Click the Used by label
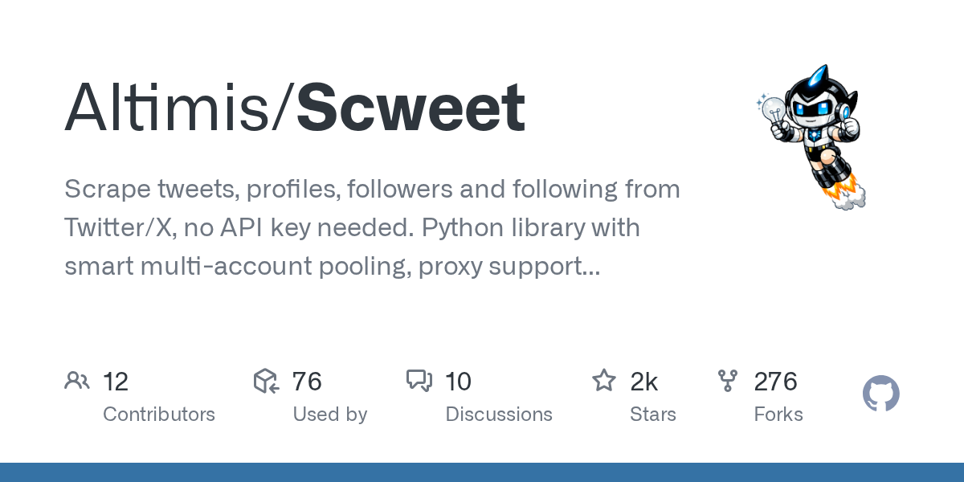This screenshot has height=482, width=964. click(x=330, y=415)
